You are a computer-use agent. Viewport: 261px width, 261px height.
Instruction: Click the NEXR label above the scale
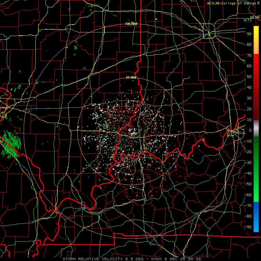click(x=255, y=17)
